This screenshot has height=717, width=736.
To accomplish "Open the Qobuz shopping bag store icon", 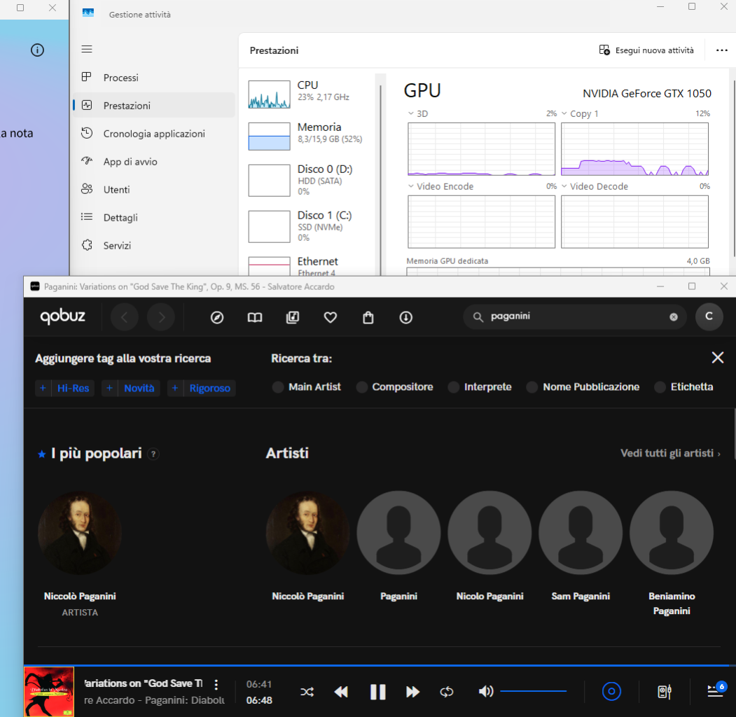I will [368, 317].
